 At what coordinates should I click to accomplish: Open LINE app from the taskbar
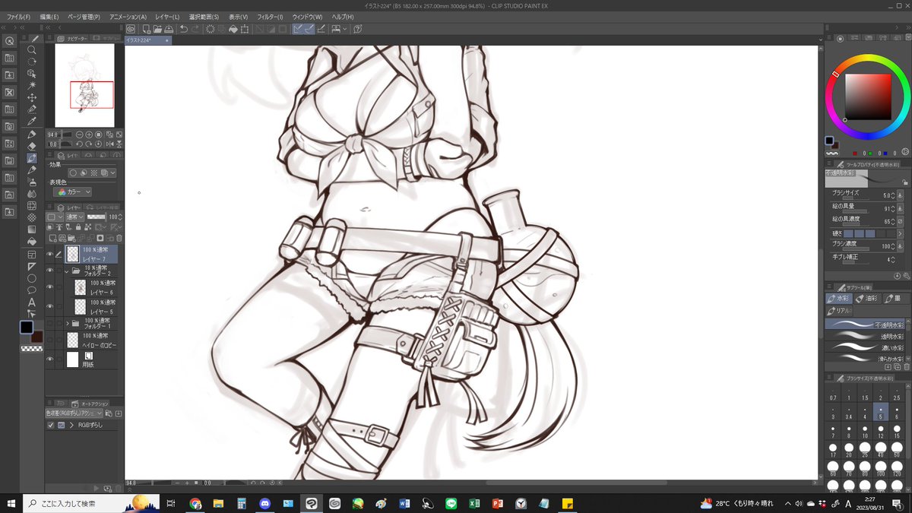(x=450, y=503)
